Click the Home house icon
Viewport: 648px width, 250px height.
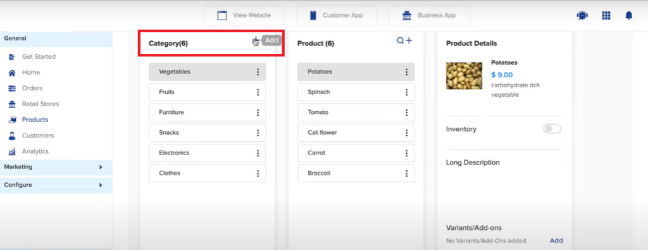point(13,73)
